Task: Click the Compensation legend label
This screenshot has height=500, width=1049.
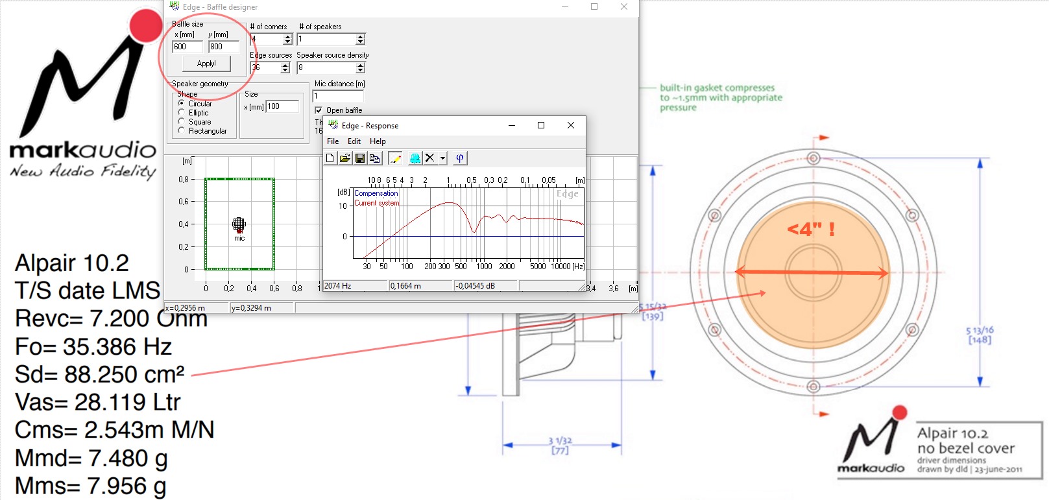Action: click(x=376, y=193)
